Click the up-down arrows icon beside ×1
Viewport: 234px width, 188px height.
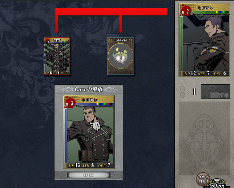pyautogui.click(x=182, y=92)
